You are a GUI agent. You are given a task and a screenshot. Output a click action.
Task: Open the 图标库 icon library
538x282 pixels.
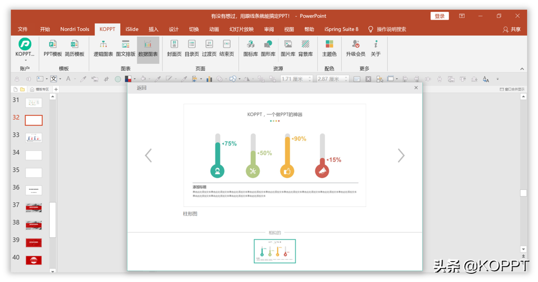[250, 48]
